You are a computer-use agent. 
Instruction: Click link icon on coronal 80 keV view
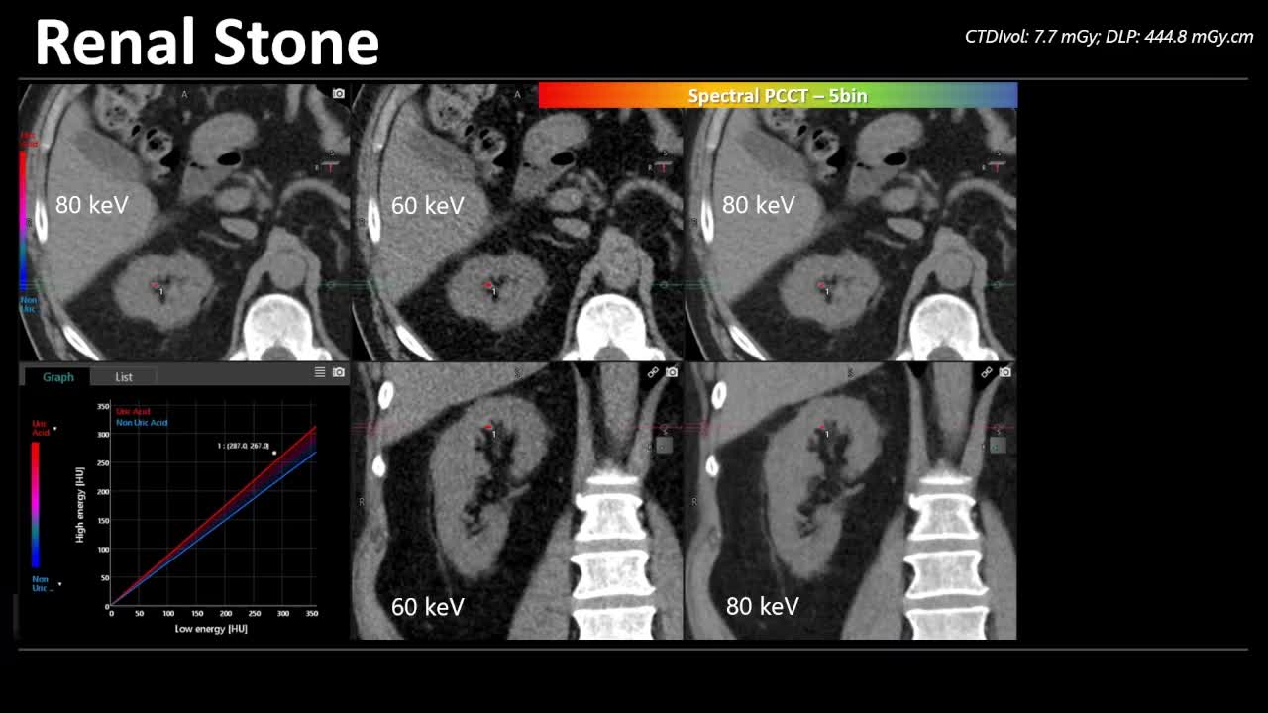coord(987,372)
